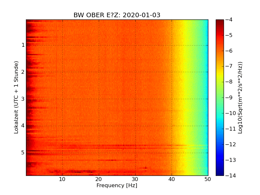The image size is (260, 195).
Task: Click the x-axis tick label '20'
Action: [99, 179]
